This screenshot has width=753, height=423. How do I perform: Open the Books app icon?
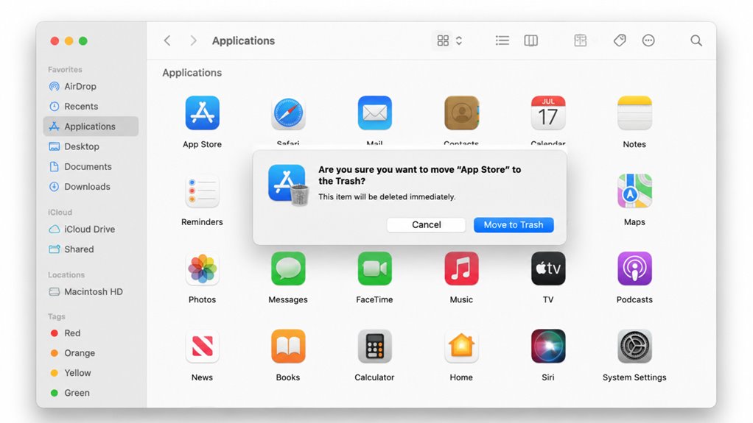(x=288, y=346)
